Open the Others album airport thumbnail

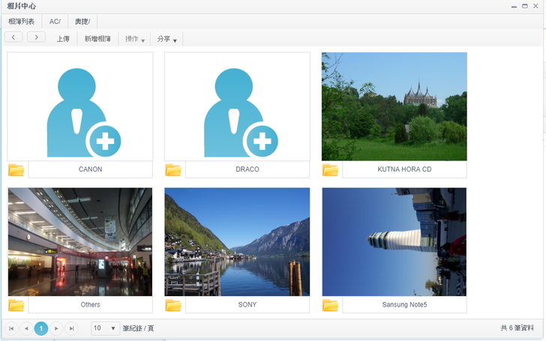coord(79,241)
